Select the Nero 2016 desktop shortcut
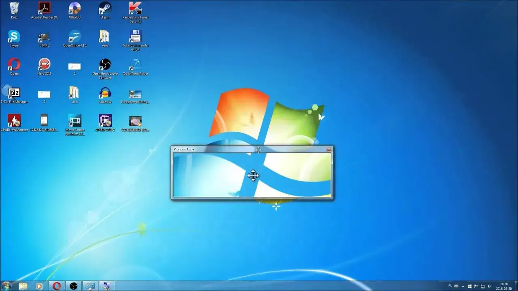The height and width of the screenshot is (291, 518). (44, 65)
